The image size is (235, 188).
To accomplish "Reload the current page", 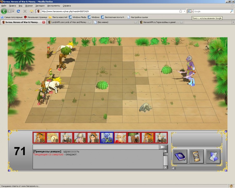I will 19,11.
